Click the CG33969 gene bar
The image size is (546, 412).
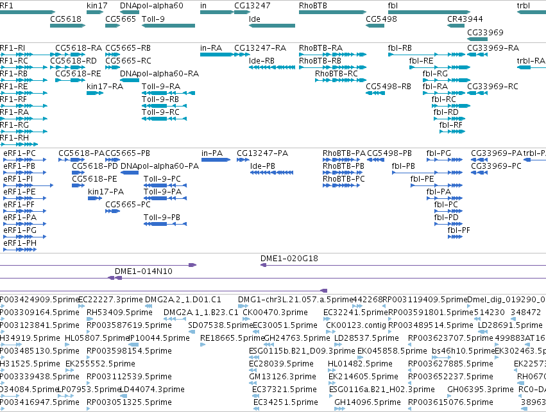[477, 39]
